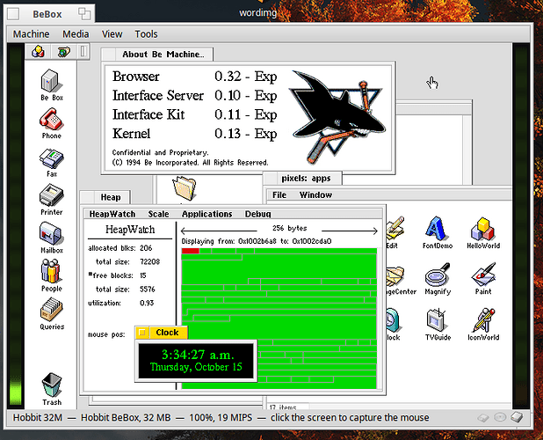Click the Interface Kit 0.11 version line
543x440 pixels.
pos(194,114)
